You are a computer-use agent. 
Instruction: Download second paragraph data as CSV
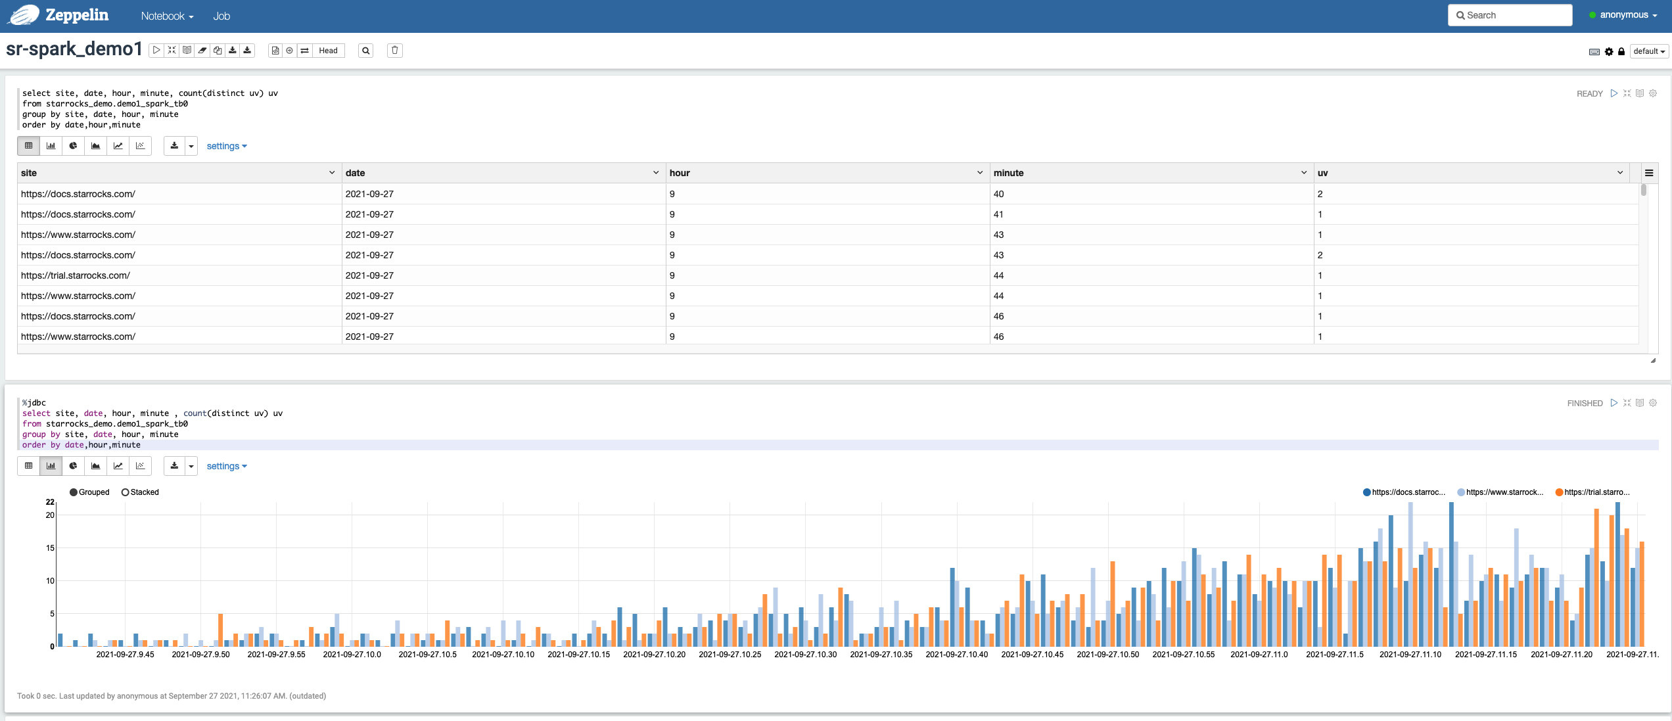pyautogui.click(x=174, y=466)
